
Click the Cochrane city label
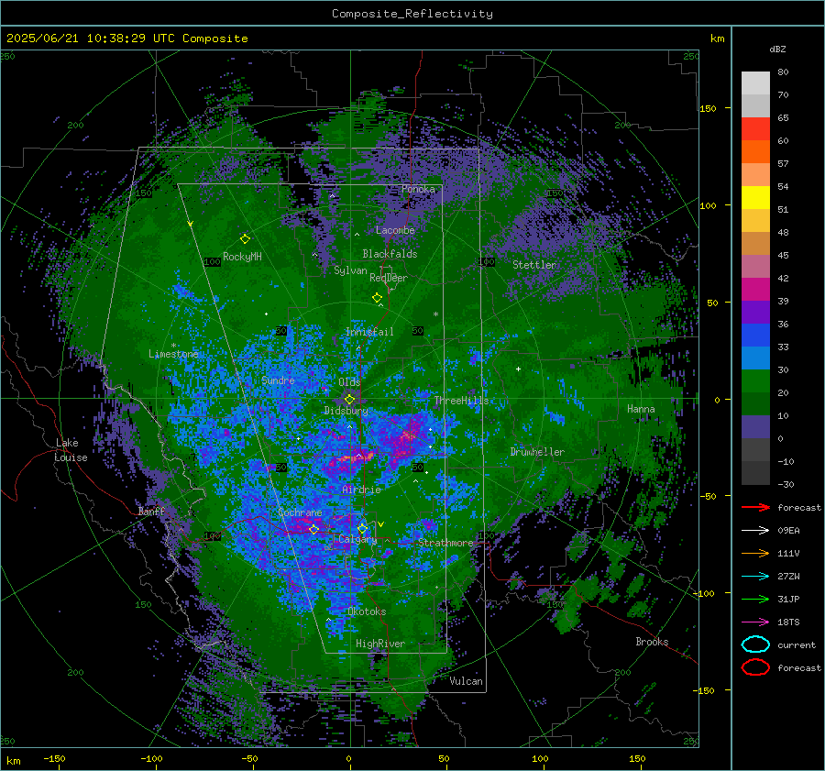(x=300, y=512)
